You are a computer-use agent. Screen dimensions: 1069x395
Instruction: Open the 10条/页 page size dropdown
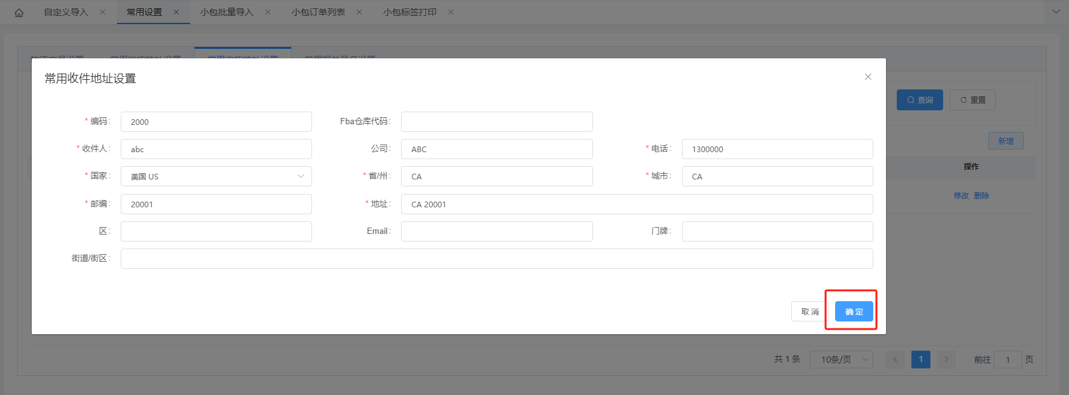[x=841, y=359]
